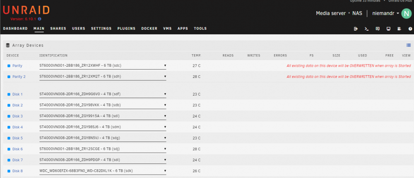Click the Disk 8 temperature 26 C
414x178 pixels.
click(x=196, y=171)
